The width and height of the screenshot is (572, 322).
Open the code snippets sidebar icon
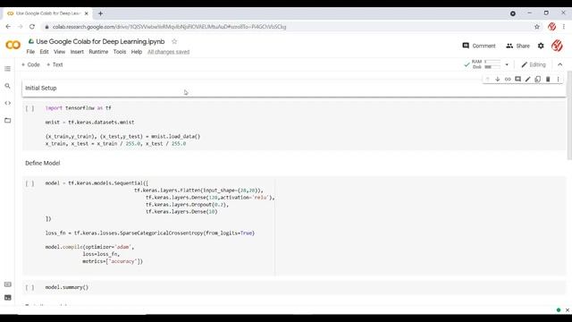7,103
